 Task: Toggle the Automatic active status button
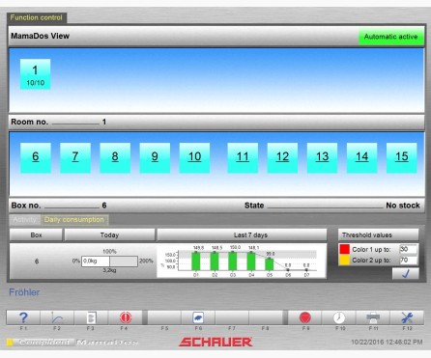(x=391, y=37)
